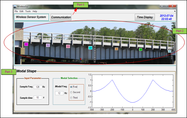
Task: Click the magenta S1 sensor marker
Action: coord(26,44)
